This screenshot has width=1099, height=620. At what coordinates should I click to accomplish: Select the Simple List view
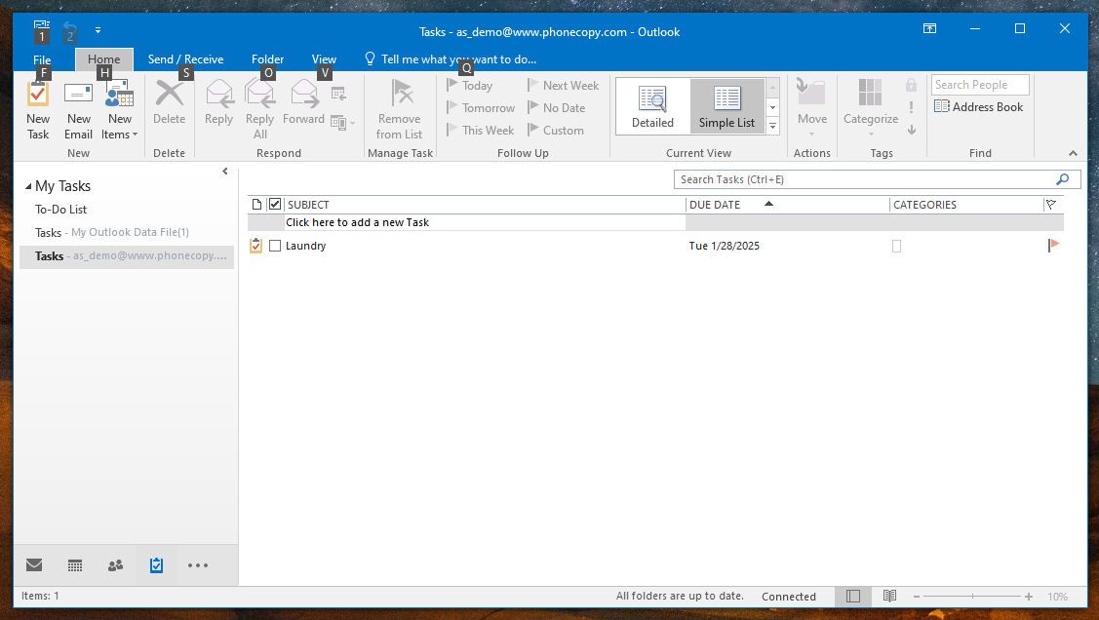(x=726, y=106)
